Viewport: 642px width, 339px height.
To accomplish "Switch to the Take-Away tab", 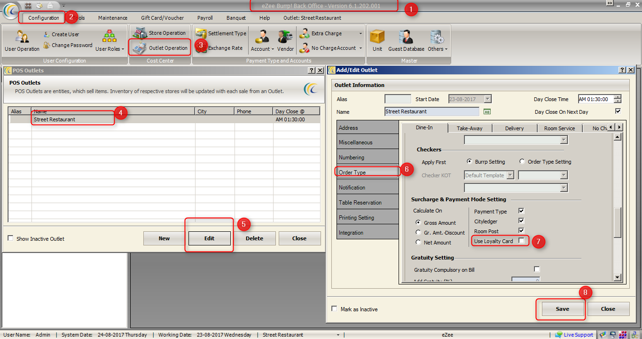I will (x=470, y=128).
